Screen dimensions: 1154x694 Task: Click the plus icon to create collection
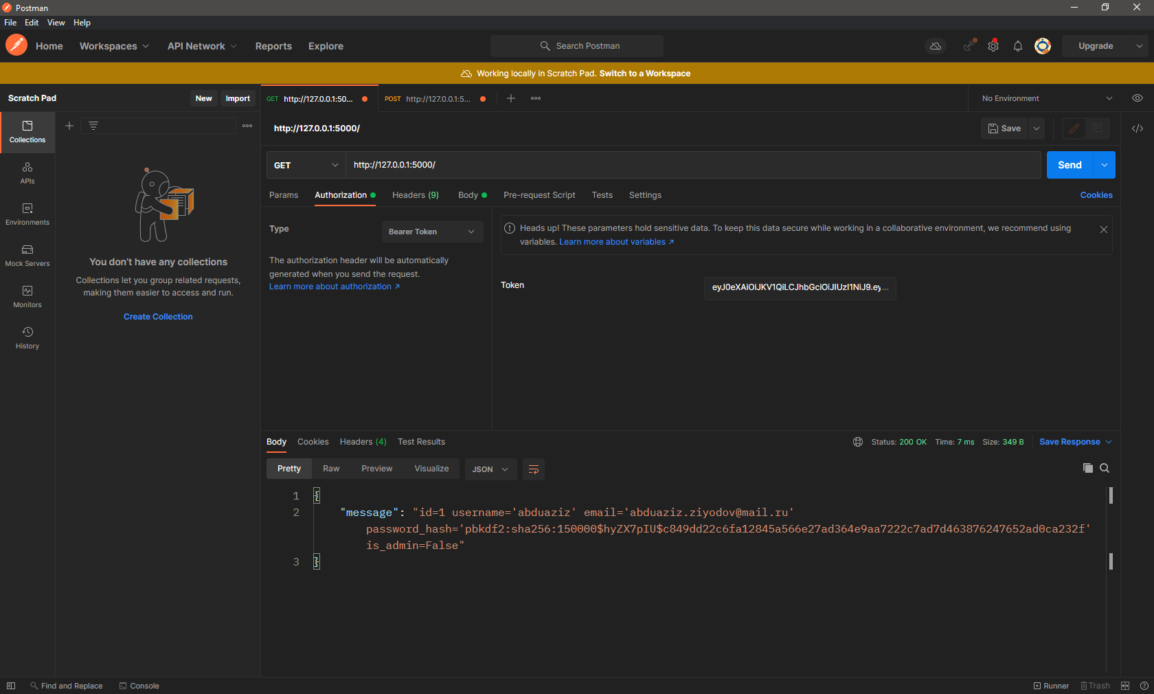coord(69,126)
